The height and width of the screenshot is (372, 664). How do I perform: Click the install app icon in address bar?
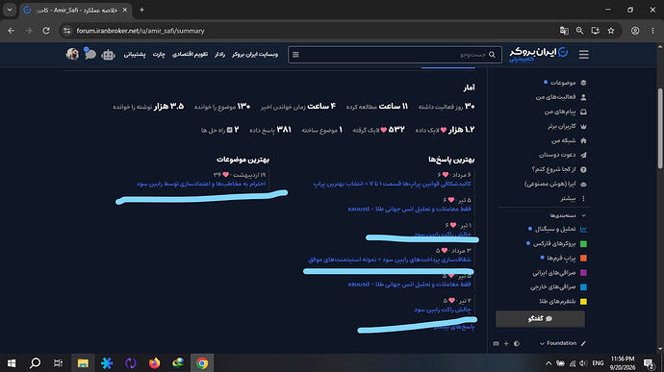tap(596, 31)
